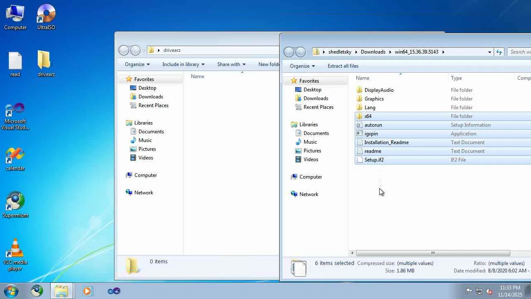The image size is (531, 299).
Task: Click the Windows Explorer taskbar button
Action: point(62,291)
